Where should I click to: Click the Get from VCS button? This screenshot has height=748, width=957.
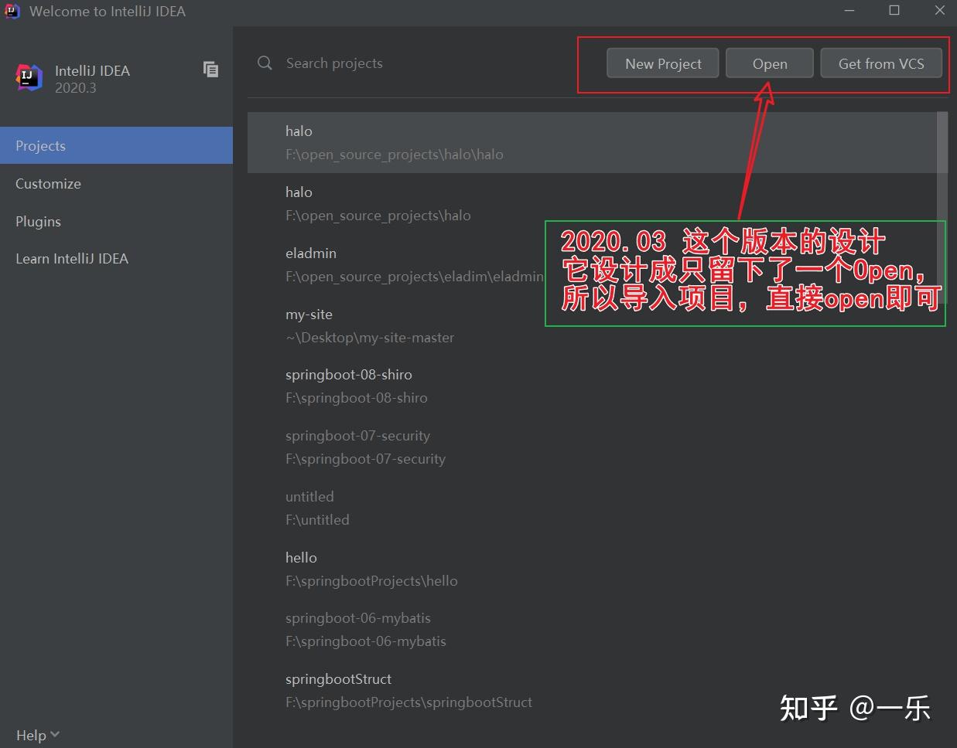coord(881,63)
